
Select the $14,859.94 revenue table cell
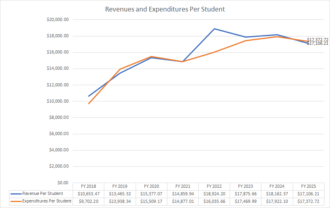(183, 194)
